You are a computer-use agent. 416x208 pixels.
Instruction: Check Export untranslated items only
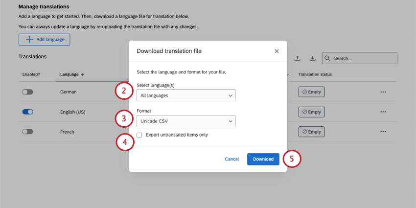(x=139, y=135)
